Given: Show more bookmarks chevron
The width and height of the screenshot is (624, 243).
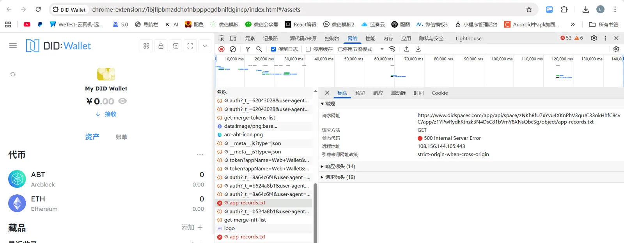Looking at the screenshot, I should pyautogui.click(x=573, y=24).
